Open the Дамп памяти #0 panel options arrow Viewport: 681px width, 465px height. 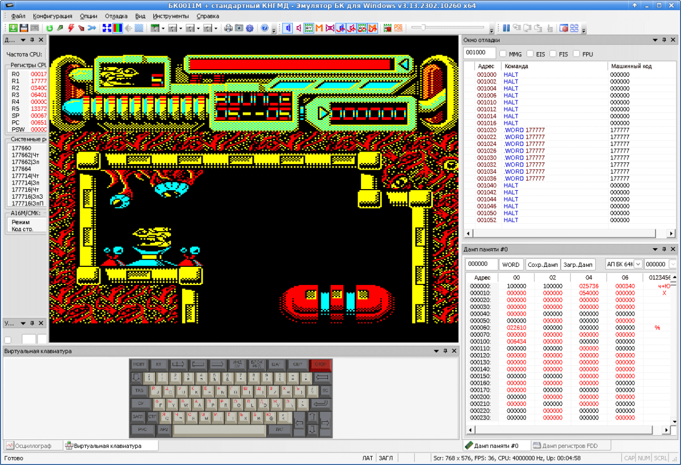[x=654, y=249]
